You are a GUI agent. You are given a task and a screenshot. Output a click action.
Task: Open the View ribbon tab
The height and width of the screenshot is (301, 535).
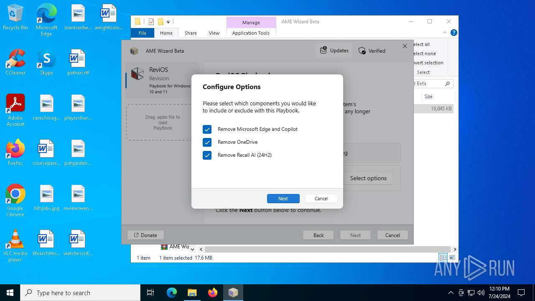pos(214,33)
